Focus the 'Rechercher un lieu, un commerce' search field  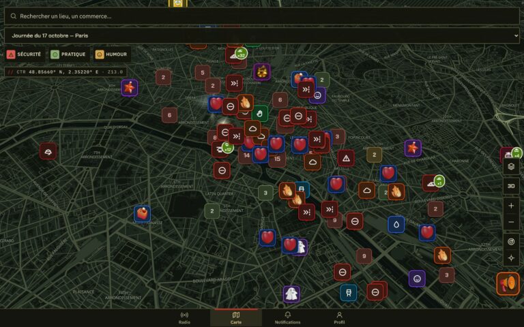click(262, 16)
